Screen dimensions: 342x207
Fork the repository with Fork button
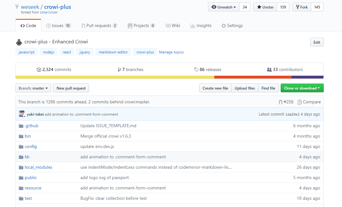302,7
